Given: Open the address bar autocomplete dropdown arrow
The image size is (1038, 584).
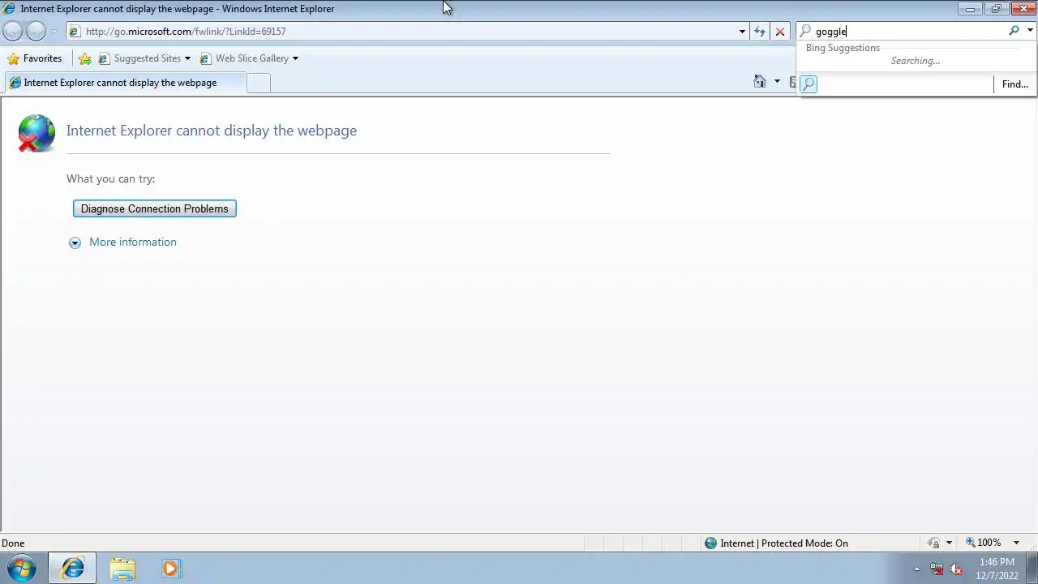Looking at the screenshot, I should (742, 32).
